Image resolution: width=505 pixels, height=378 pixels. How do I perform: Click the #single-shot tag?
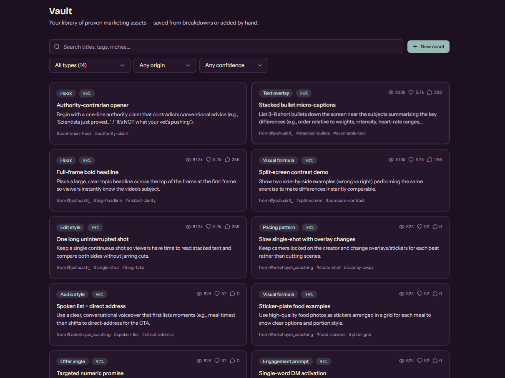tap(106, 268)
